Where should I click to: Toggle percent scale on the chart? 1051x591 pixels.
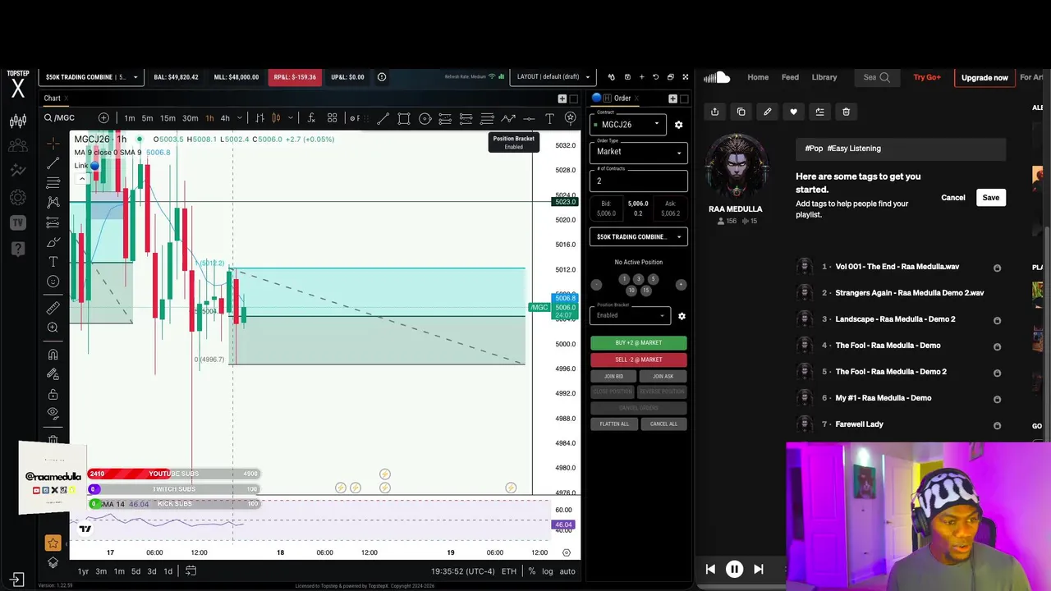[x=532, y=571]
